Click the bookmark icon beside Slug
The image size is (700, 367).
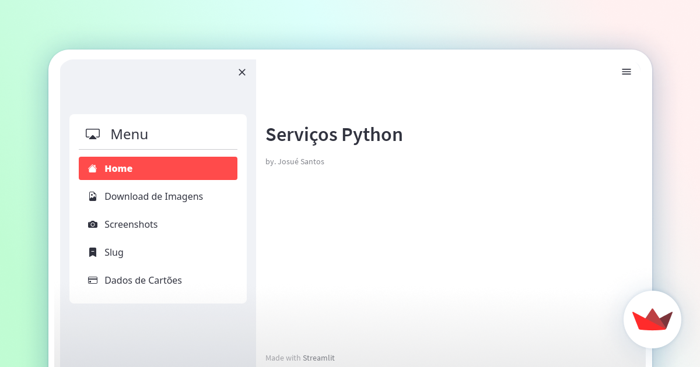93,252
